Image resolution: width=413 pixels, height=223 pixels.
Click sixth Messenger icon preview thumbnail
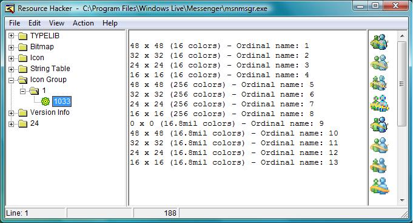(379, 145)
